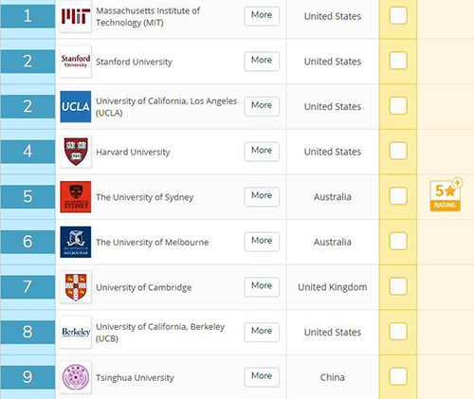Open The University of Sydney link

pos(145,197)
